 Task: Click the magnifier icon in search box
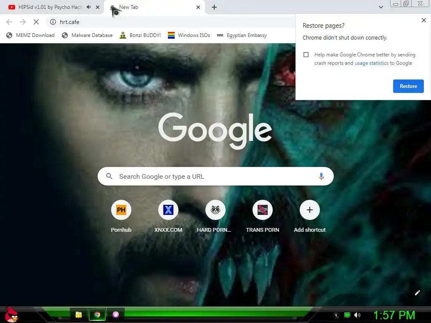click(109, 176)
